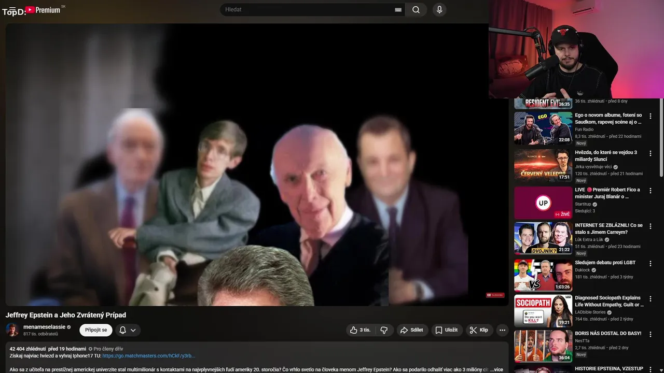Click the Subscribe watermark in video corner

[x=495, y=295]
